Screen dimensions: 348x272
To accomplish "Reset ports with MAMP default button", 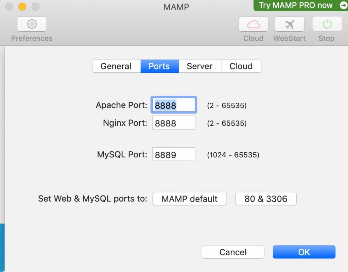I will point(189,199).
